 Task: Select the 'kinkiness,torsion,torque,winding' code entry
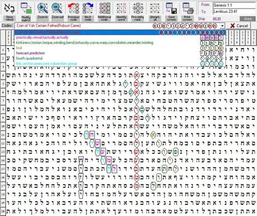coord(120,43)
